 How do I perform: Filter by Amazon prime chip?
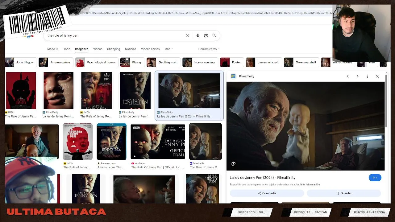click(x=56, y=62)
